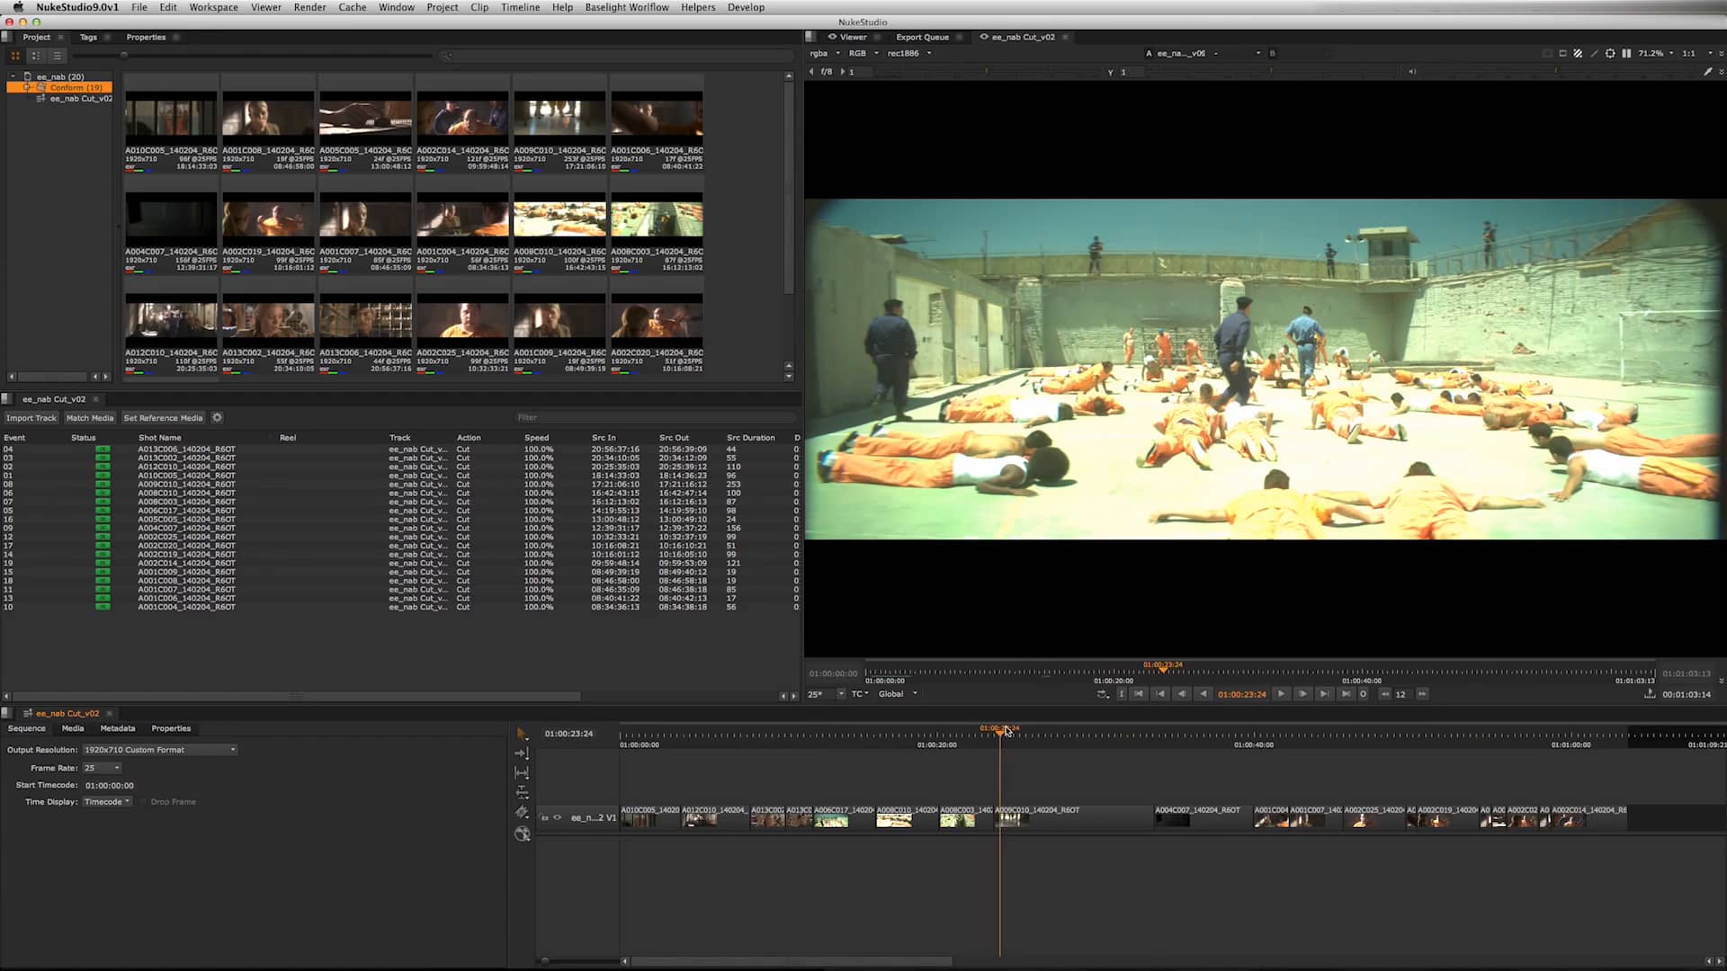Lock the V1 timeline track
This screenshot has width=1727, height=971.
(544, 818)
